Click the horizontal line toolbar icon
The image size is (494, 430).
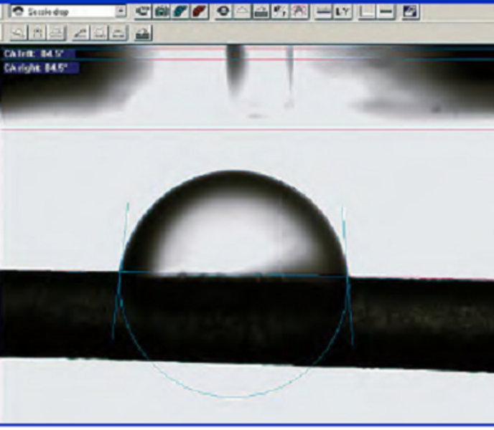pyautogui.click(x=386, y=12)
